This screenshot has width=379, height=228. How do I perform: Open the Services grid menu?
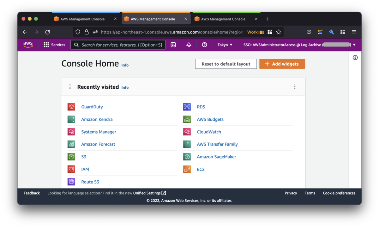click(x=54, y=45)
